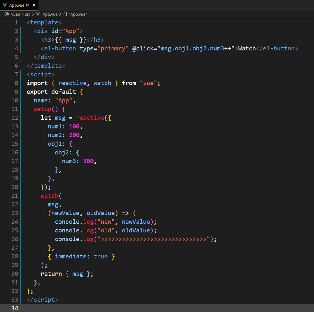Screen dimensions: 314x312
Task: Click immediate: true option on line 28
Action: tap(81, 256)
